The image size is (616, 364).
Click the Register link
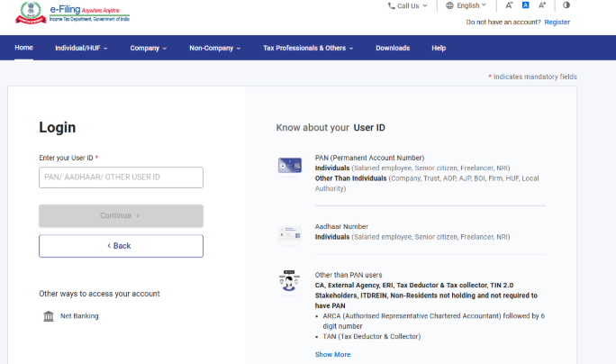[x=557, y=22]
